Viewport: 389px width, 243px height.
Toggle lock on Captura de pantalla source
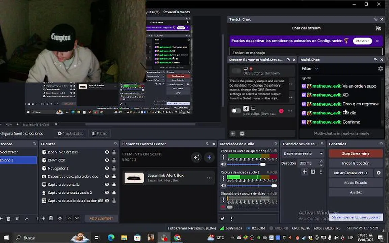pos(114,185)
